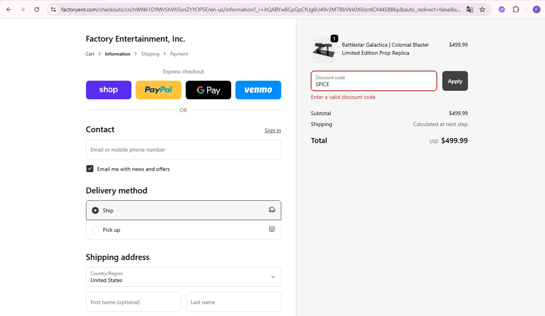Image resolution: width=545 pixels, height=316 pixels.
Task: Click the Factory Entertainment, Inc. store title
Action: (x=136, y=39)
